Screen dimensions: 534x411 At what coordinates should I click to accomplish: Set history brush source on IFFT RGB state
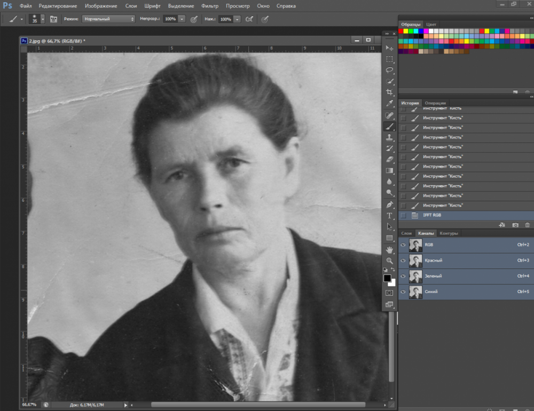(x=403, y=215)
